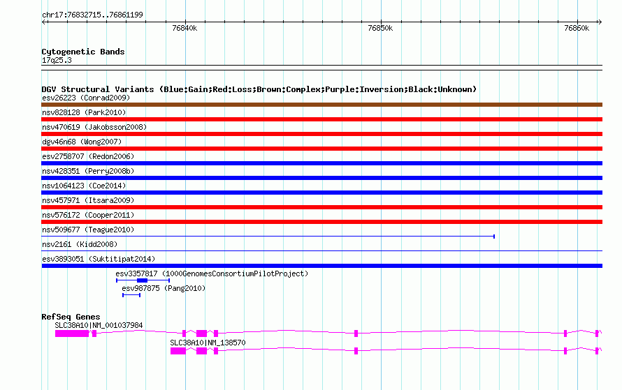Viewport: 622px width, 390px height.
Task: Select the thin blue nsv2161 variant line
Action: pyautogui.click(x=321, y=251)
